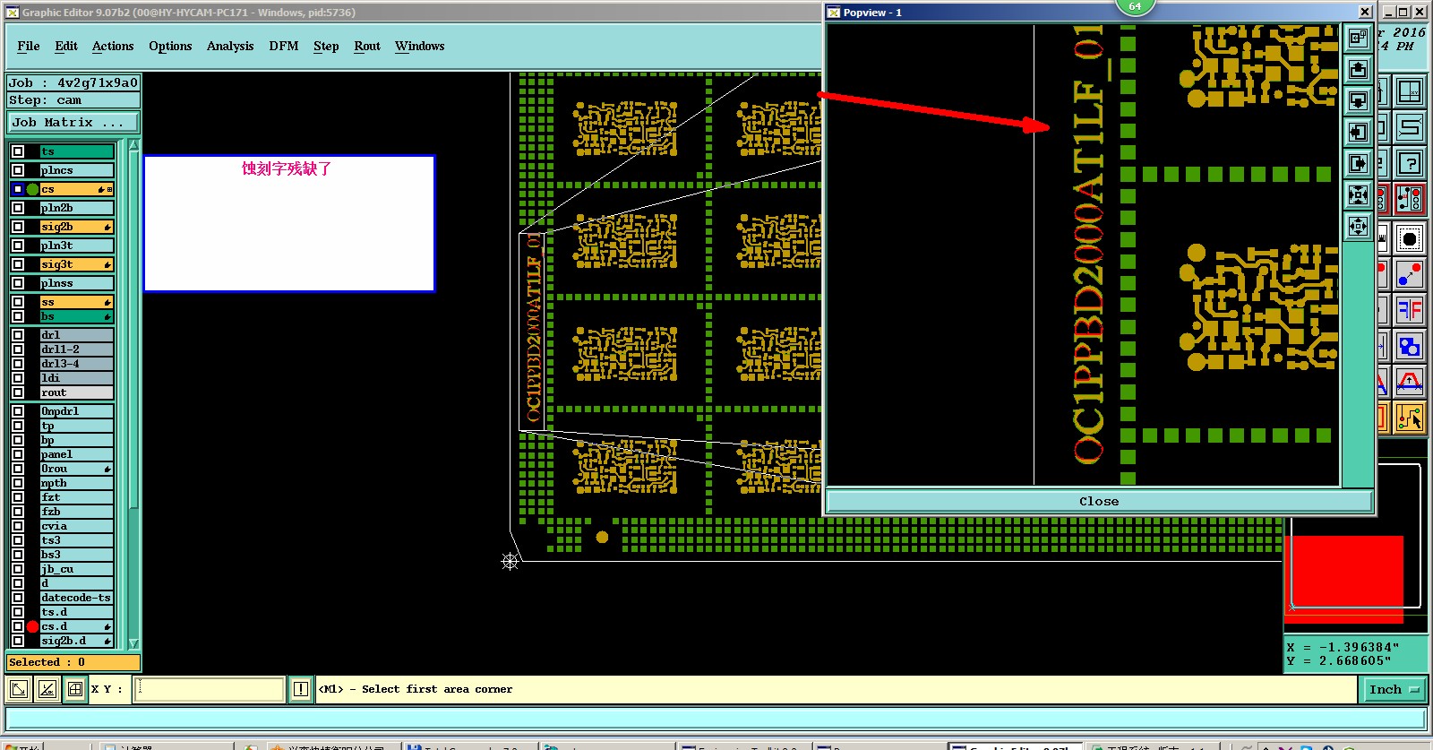Open the Options menu
The height and width of the screenshot is (750, 1433).
tap(170, 46)
